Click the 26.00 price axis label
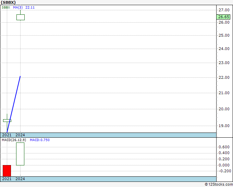The height and width of the screenshot is (187, 233). 224,22
